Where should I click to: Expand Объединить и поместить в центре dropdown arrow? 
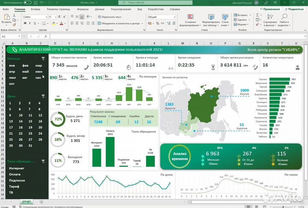tap(142, 24)
